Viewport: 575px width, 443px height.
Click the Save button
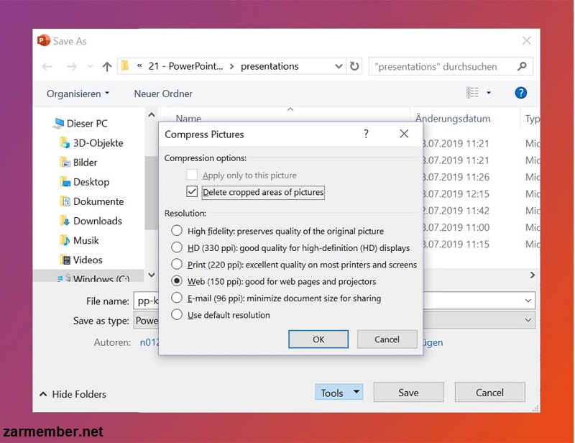pos(408,393)
